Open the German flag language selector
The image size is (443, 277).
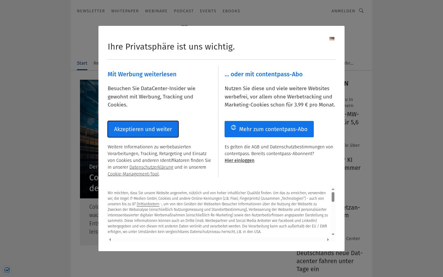(332, 38)
